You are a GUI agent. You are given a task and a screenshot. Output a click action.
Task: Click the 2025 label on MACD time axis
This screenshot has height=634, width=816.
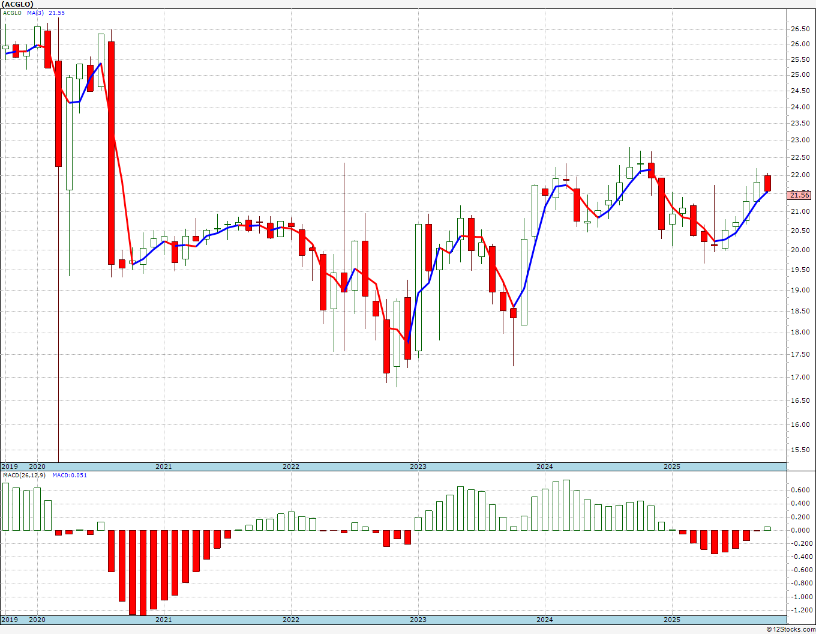coord(672,620)
